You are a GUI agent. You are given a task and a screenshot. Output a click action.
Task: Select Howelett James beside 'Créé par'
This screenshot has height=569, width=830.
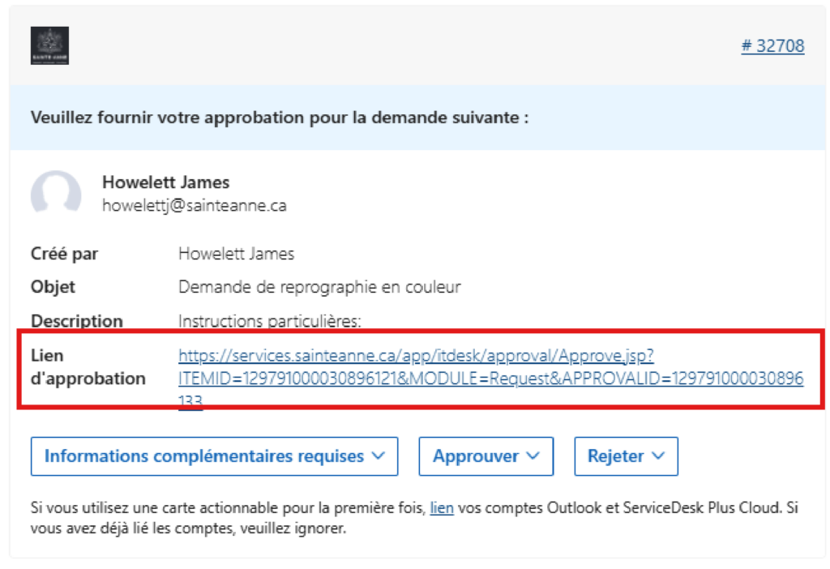tap(236, 254)
